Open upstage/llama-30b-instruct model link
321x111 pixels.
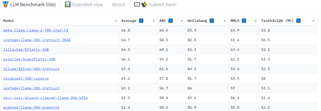(31, 88)
